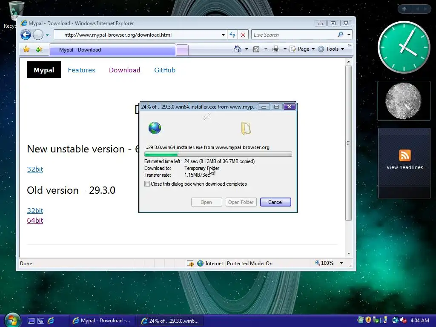
Task: Select the Mypal - Download tab
Action: [x=112, y=50]
